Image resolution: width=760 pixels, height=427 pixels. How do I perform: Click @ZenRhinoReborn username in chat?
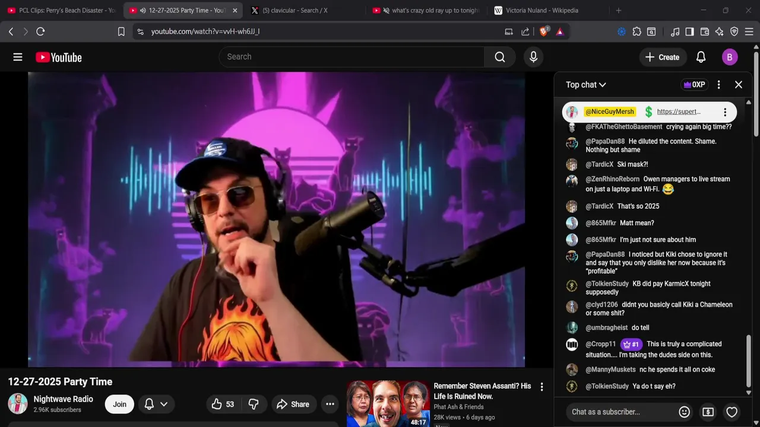point(613,179)
